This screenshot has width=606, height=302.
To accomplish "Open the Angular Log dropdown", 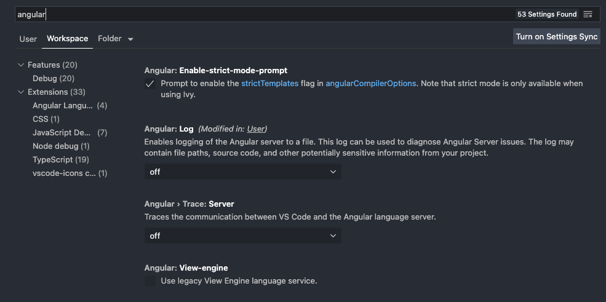I will pos(243,172).
